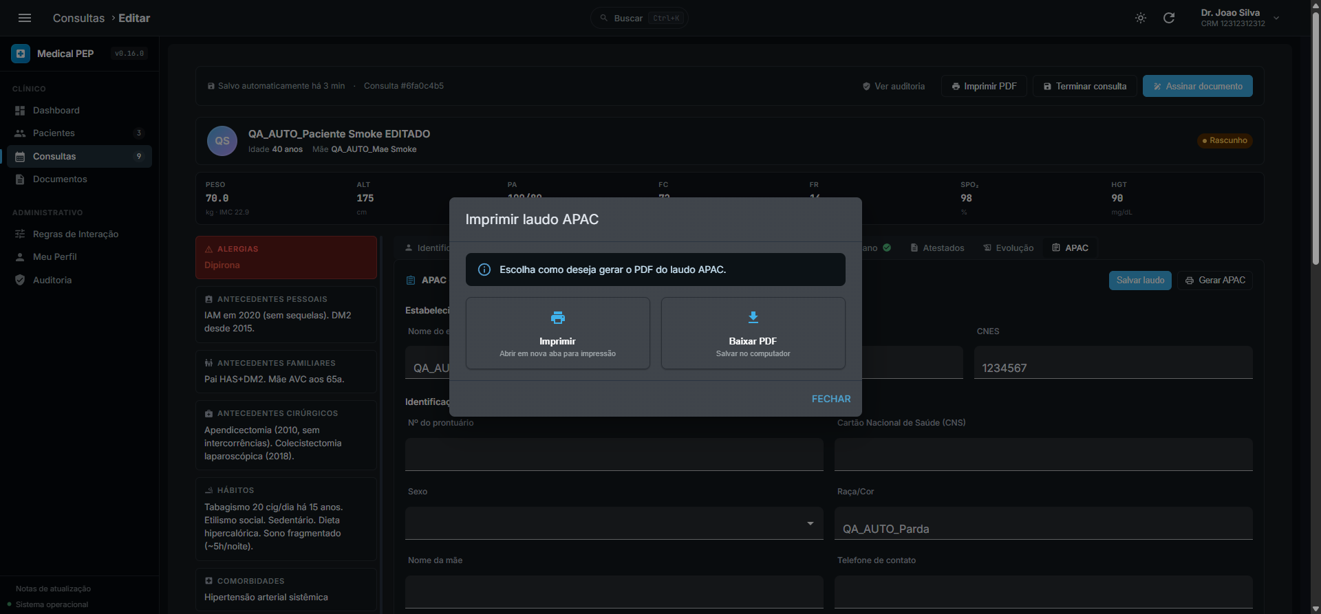Click the Dashboard grid icon
1321x614 pixels.
tap(20, 111)
